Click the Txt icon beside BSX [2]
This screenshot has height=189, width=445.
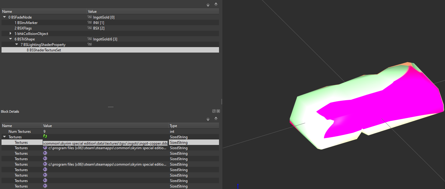(90, 28)
